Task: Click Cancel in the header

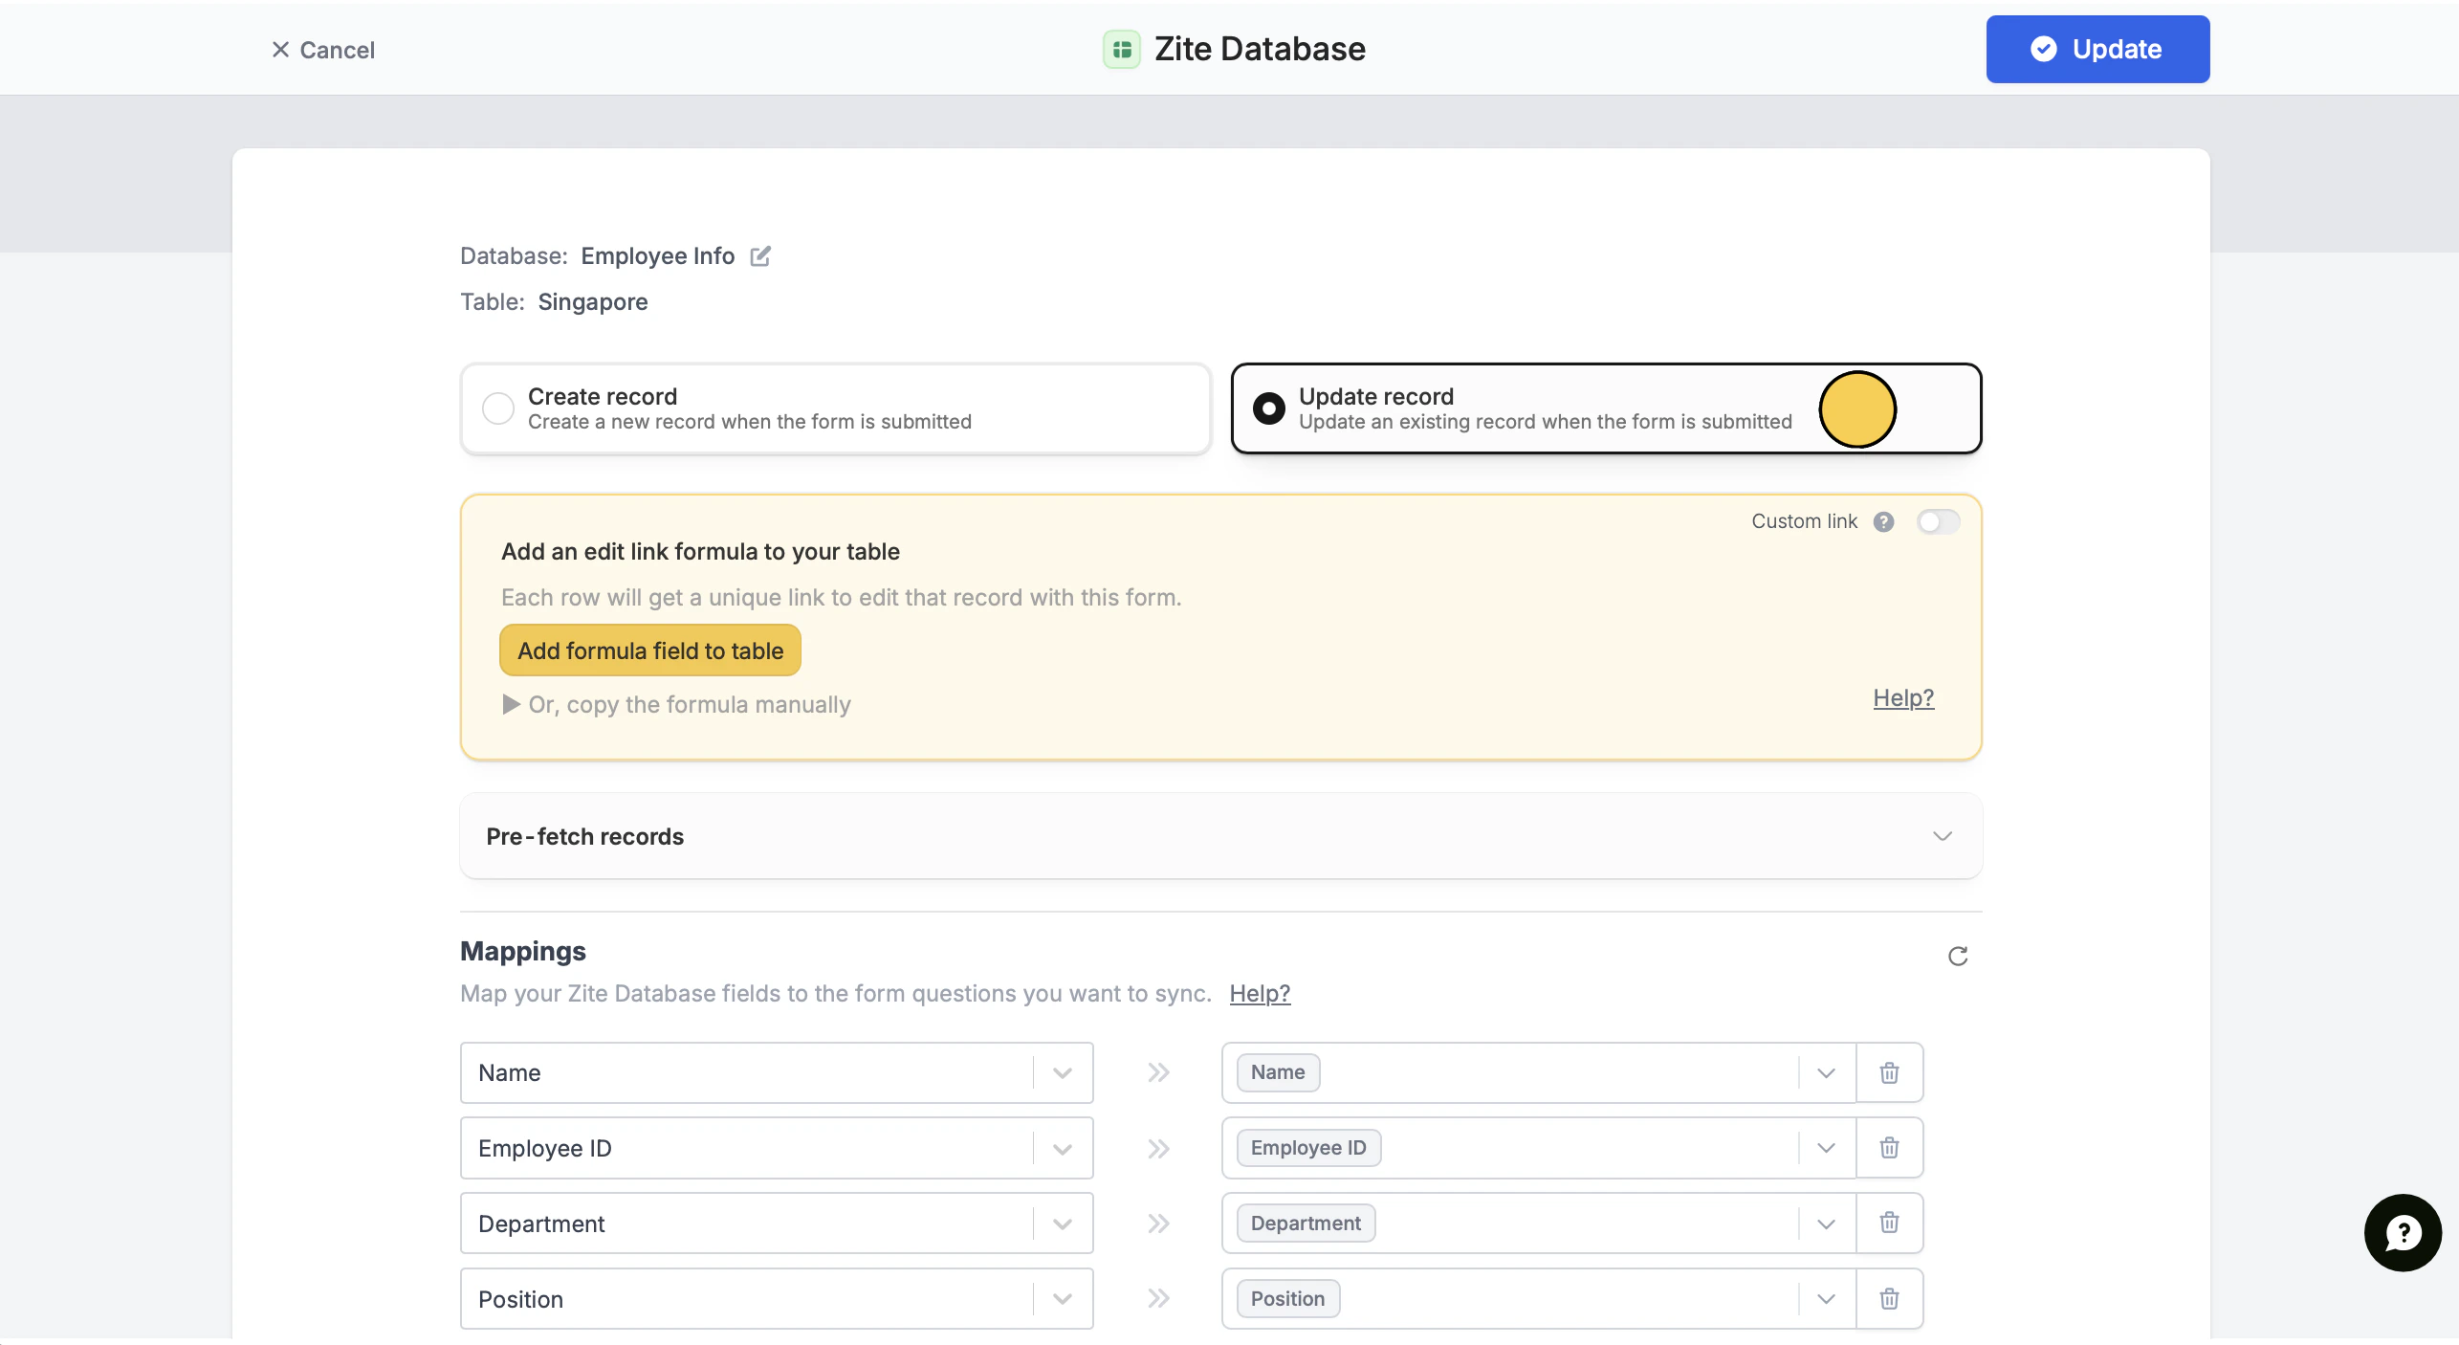Action: pos(323,50)
